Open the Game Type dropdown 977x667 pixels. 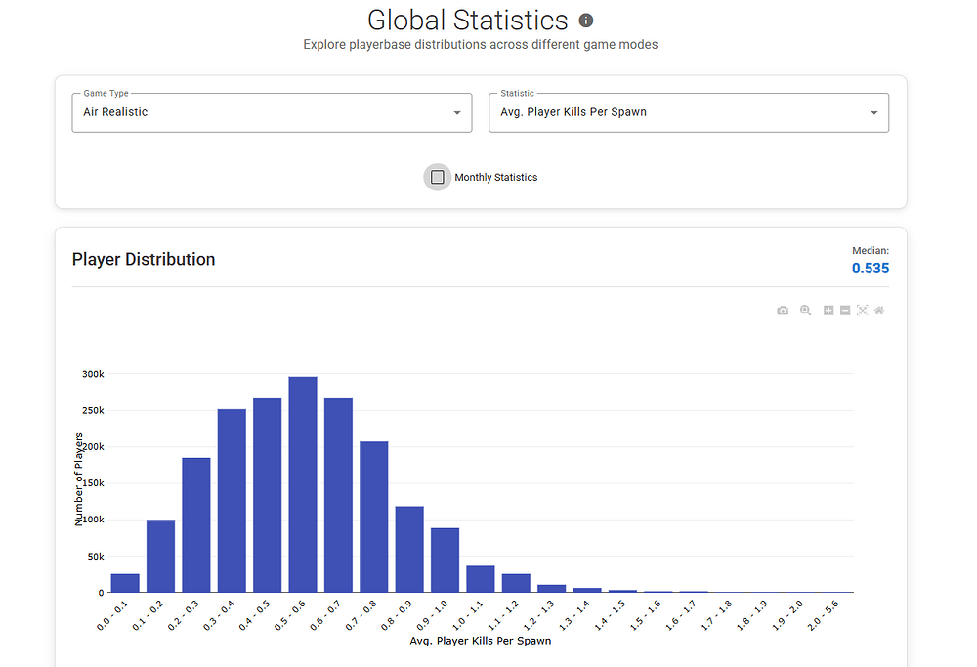264,112
